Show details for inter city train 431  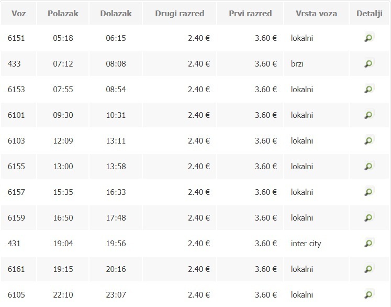point(369,243)
